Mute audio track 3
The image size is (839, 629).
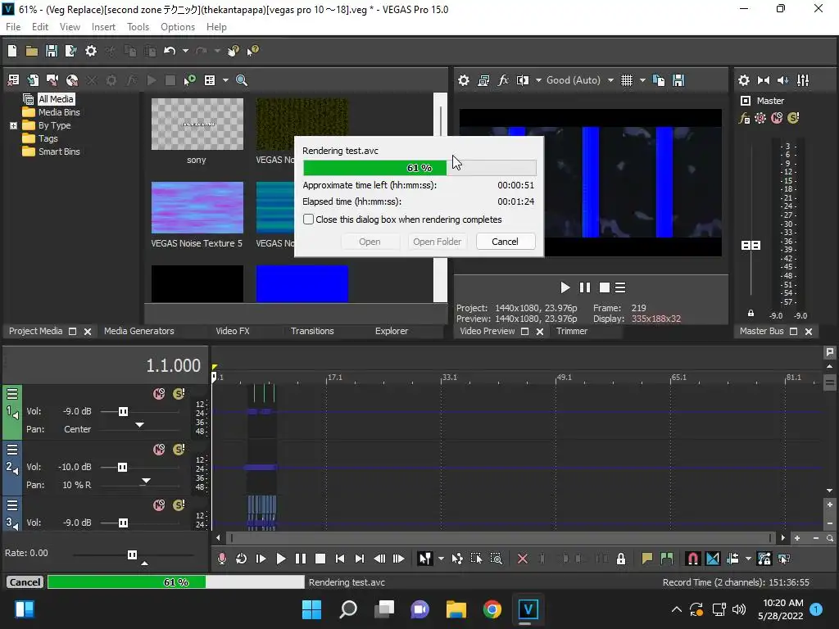[x=159, y=505]
